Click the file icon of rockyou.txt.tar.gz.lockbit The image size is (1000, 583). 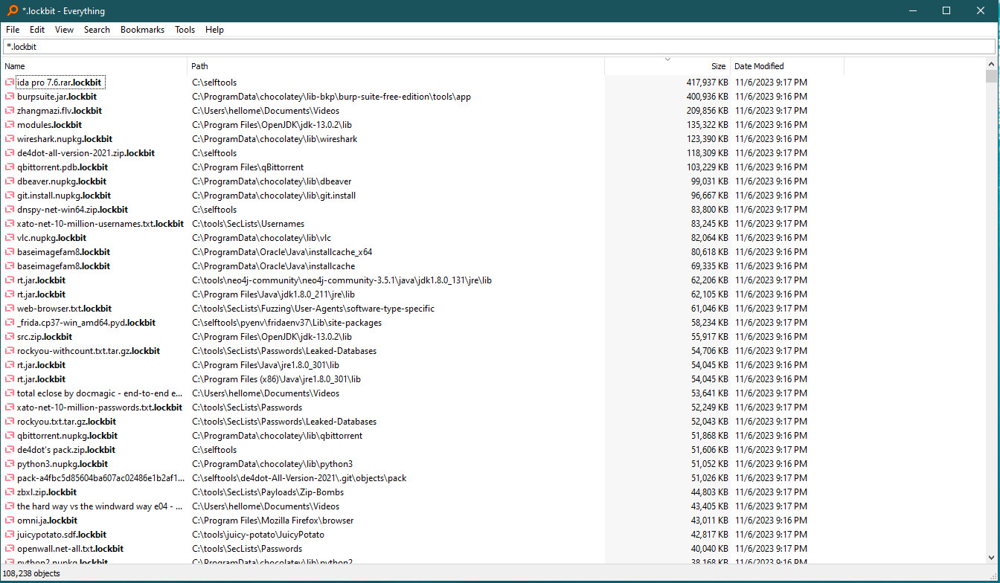10,422
